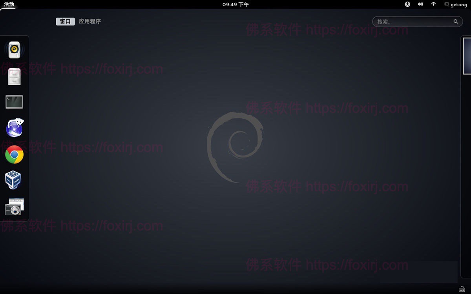Toggle the system volume menu

pos(420,4)
